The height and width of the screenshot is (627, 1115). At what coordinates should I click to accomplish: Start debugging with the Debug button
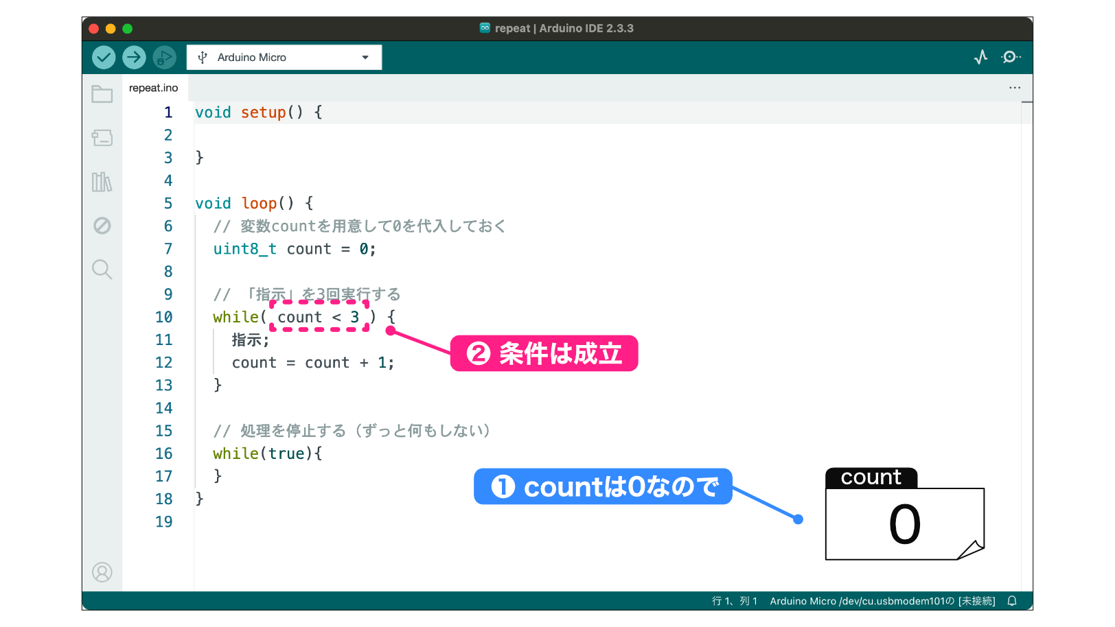pyautogui.click(x=164, y=57)
